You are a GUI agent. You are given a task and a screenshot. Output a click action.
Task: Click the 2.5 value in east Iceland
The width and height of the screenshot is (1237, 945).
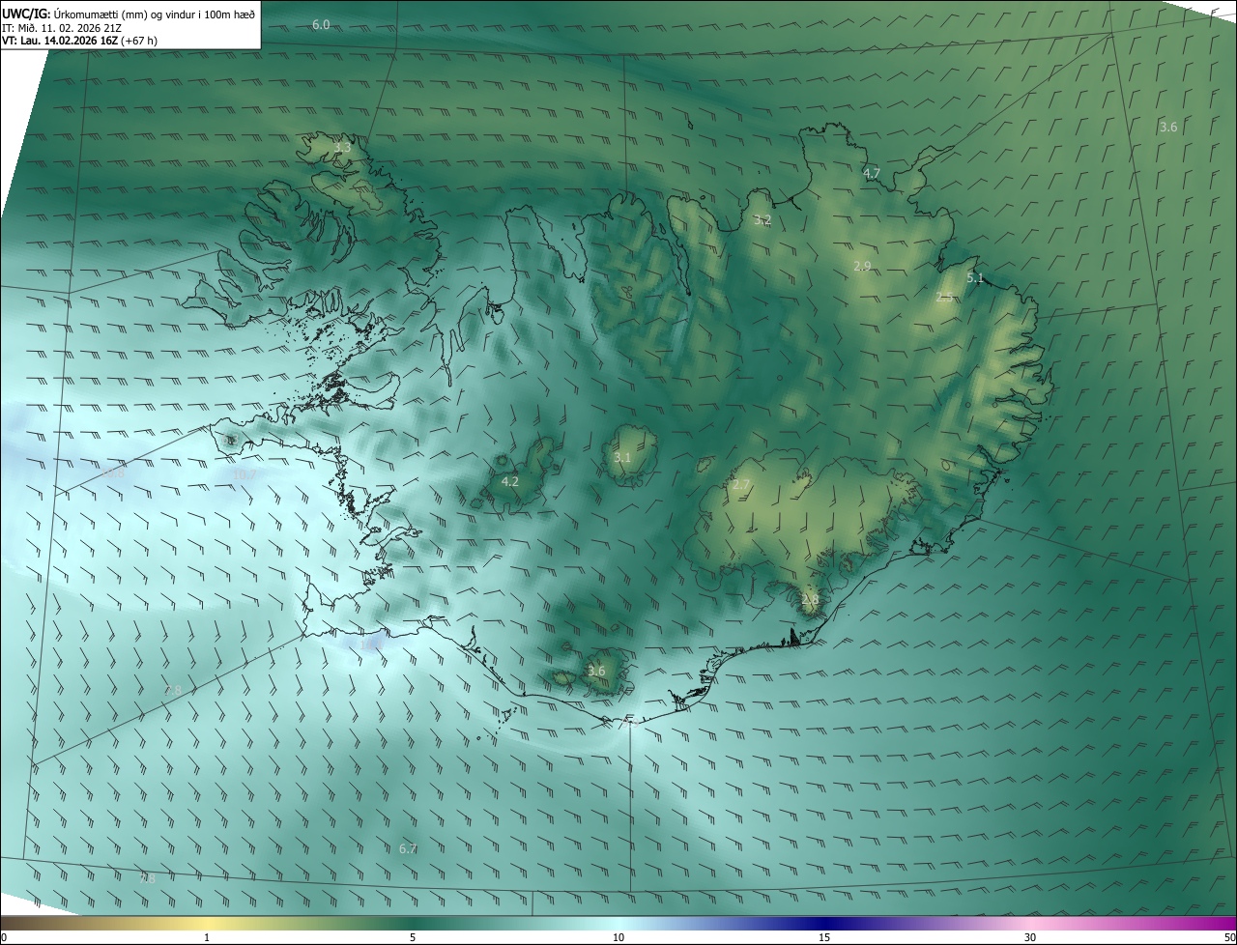click(x=944, y=298)
